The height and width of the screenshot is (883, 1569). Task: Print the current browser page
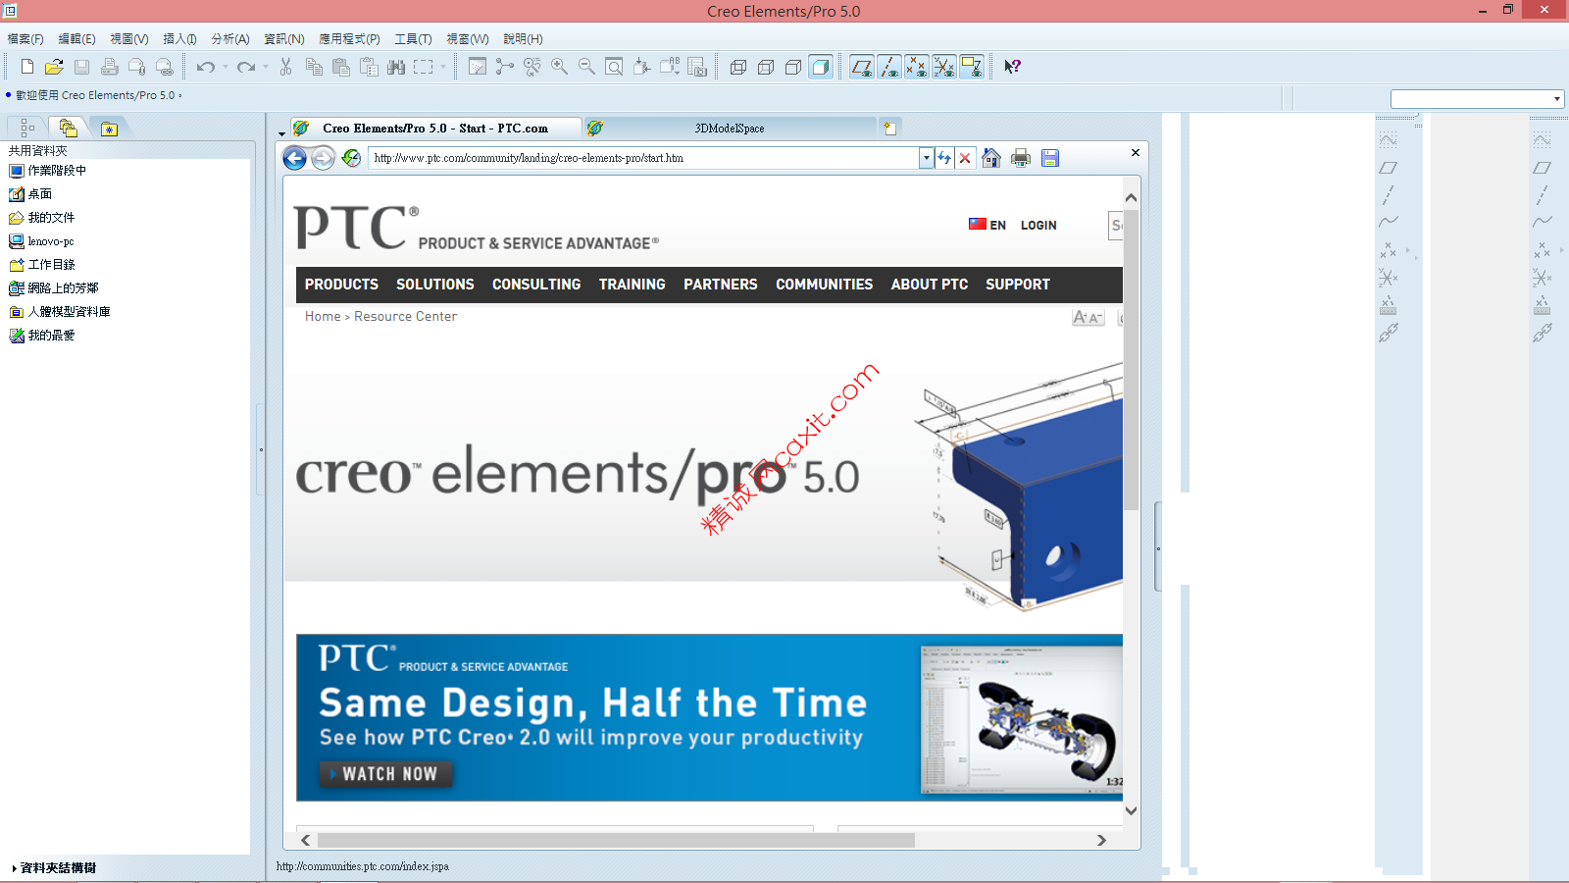1021,158
